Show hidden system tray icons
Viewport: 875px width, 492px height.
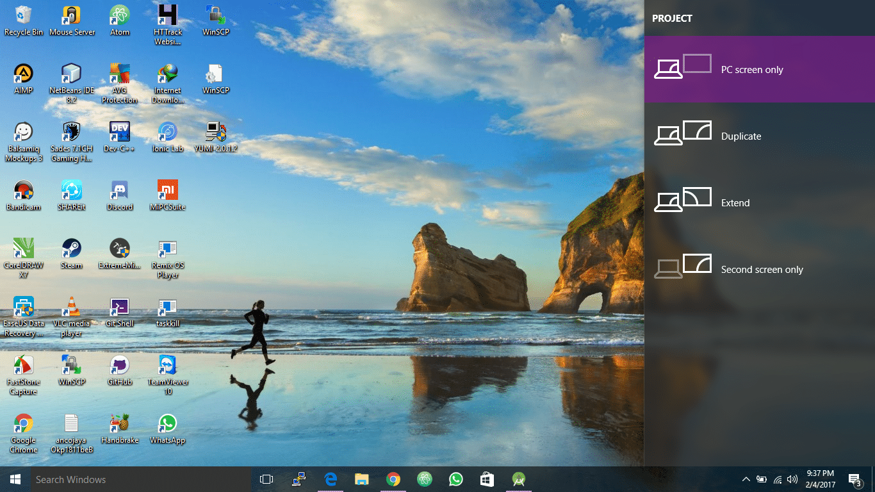(x=746, y=479)
